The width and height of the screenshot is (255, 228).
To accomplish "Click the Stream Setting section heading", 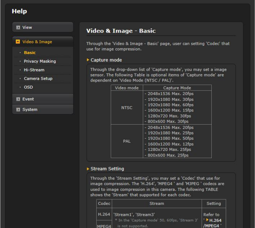I will point(107,169).
